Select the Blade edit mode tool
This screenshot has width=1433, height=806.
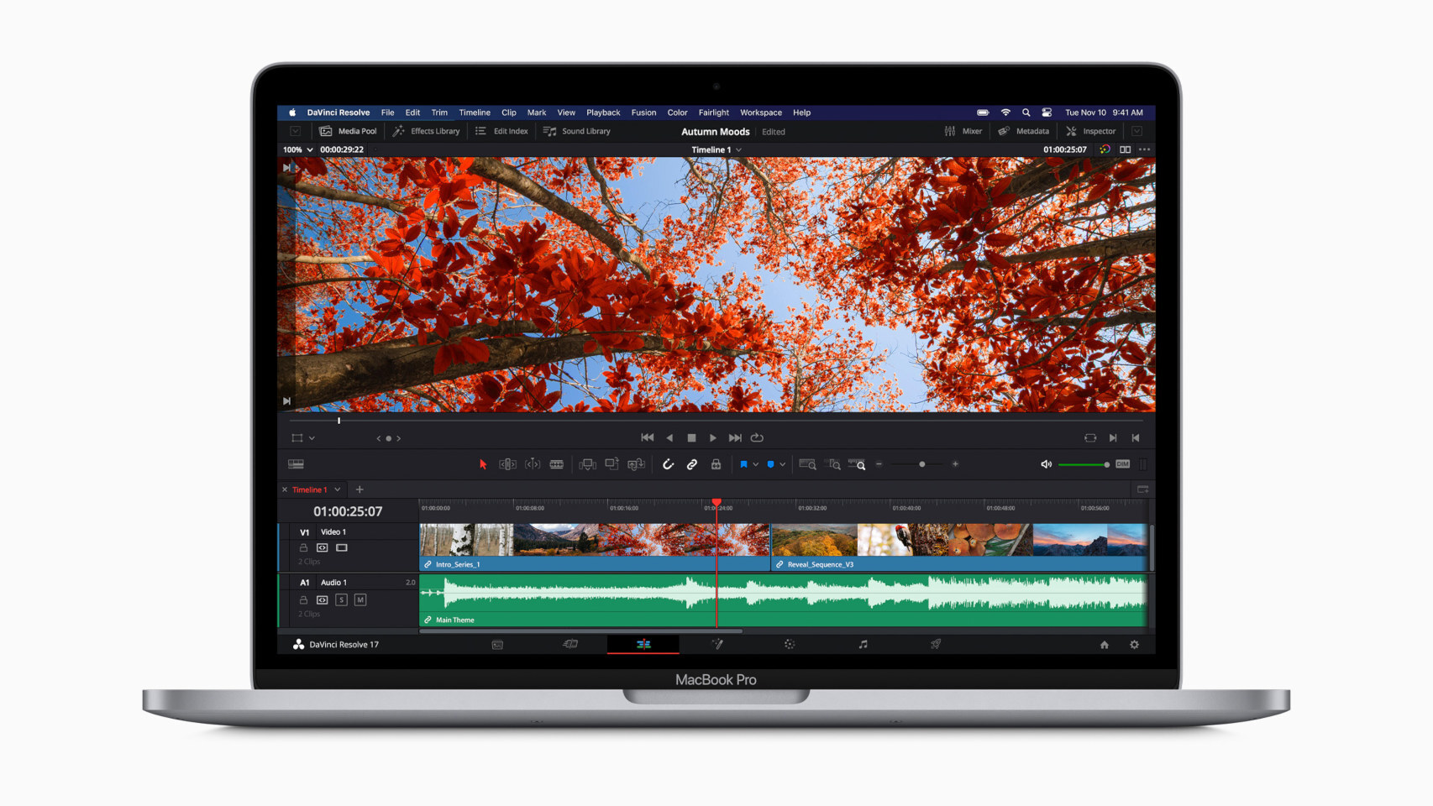[x=557, y=463]
